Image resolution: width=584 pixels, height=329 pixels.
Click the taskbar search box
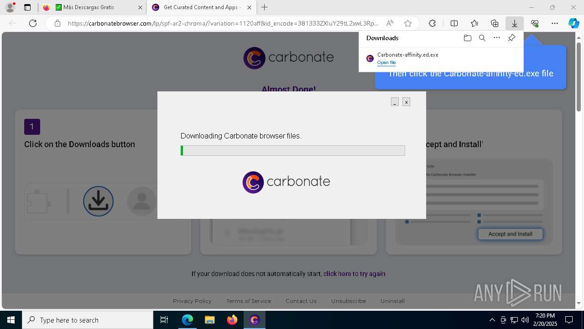tap(88, 320)
